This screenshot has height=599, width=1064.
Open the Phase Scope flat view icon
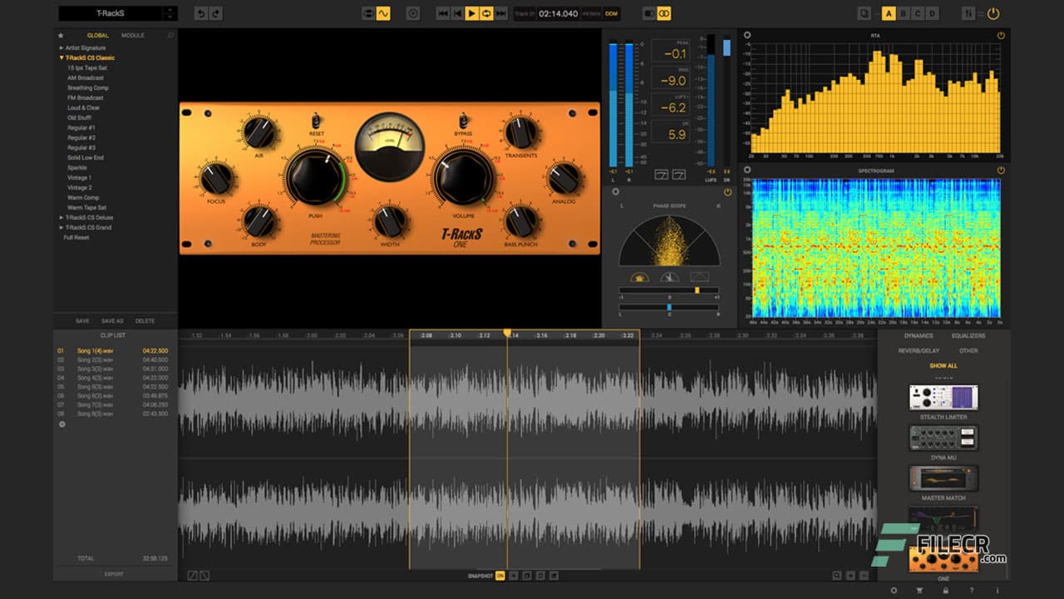point(700,277)
